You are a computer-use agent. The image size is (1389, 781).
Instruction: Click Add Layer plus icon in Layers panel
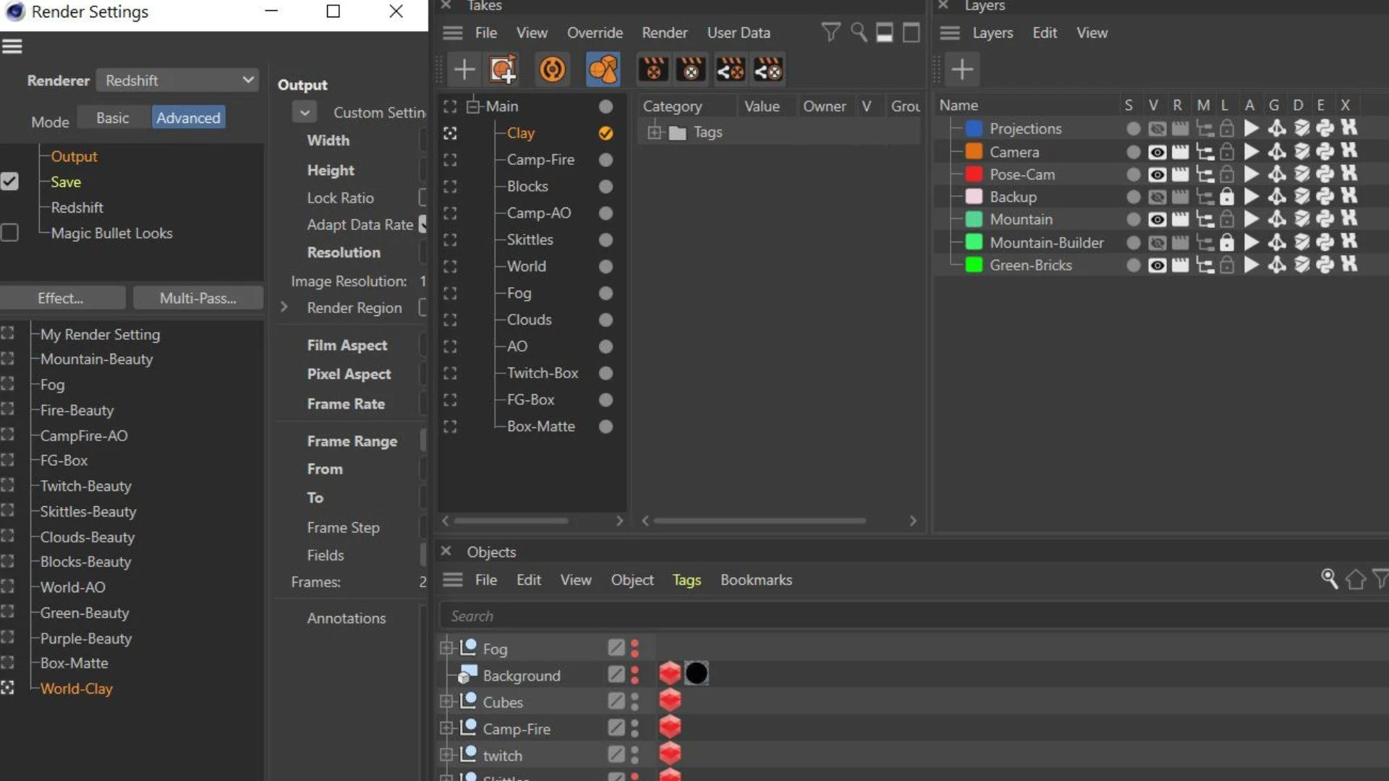[x=961, y=69]
